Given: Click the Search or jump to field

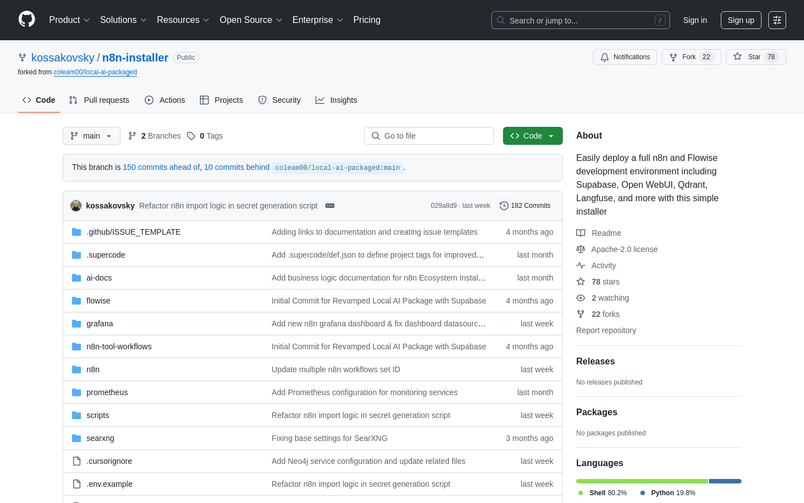Looking at the screenshot, I should coord(581,20).
